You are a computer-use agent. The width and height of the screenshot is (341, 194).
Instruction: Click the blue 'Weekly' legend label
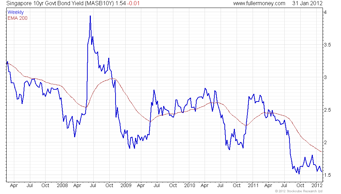point(16,12)
